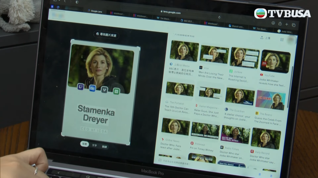Select the 翻譯 translate mode
The height and width of the screenshot is (178, 318).
pos(104,147)
